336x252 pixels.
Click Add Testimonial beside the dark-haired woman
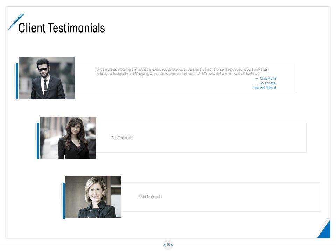(122, 138)
